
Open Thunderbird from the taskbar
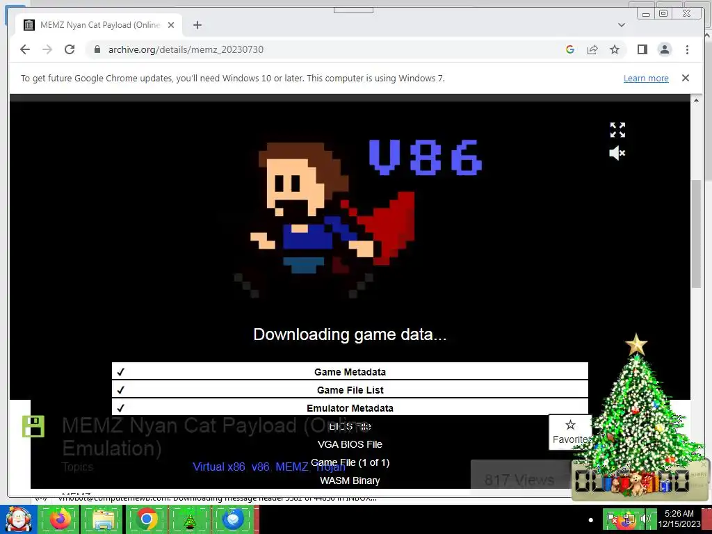(233, 519)
